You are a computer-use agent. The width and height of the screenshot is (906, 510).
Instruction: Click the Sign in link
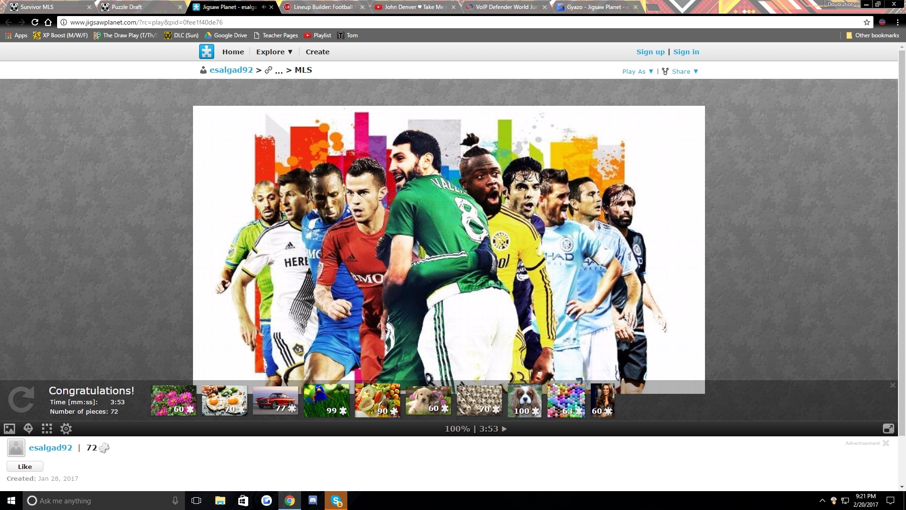[686, 52]
